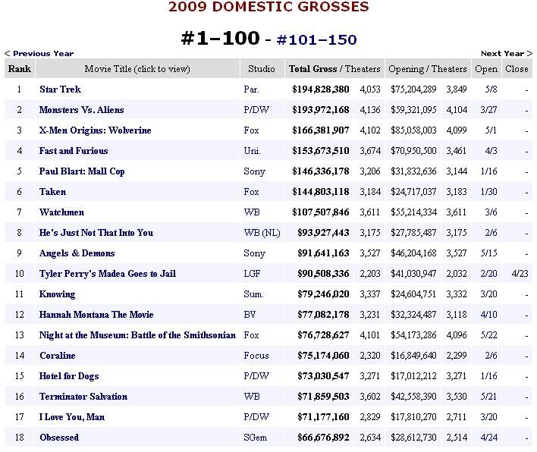Click the Rank column header
This screenshot has width=537, height=452.
[18, 69]
